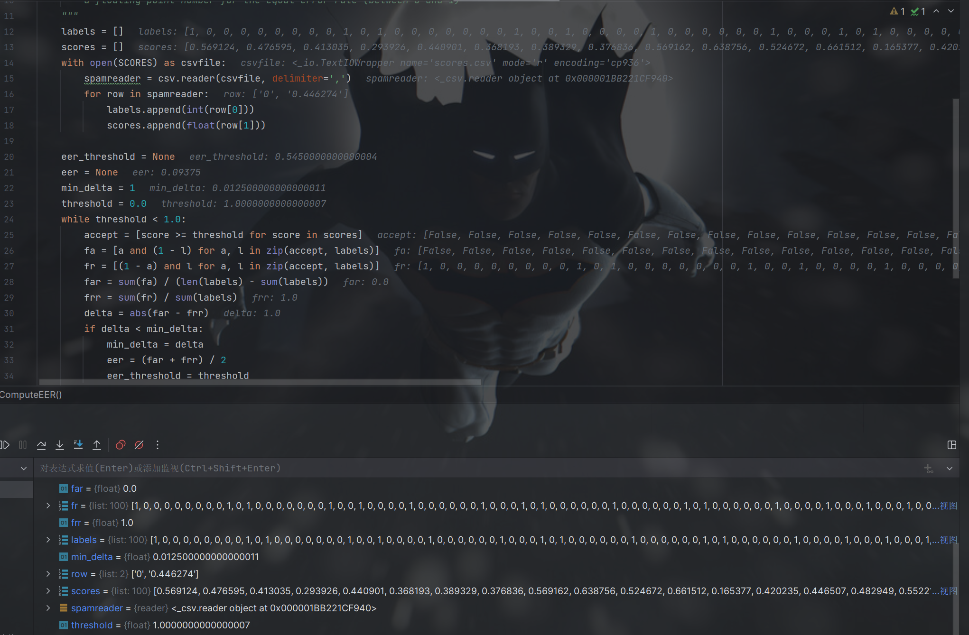The height and width of the screenshot is (635, 969).
Task: Go to the next highlighted error arrow
Action: click(x=951, y=11)
